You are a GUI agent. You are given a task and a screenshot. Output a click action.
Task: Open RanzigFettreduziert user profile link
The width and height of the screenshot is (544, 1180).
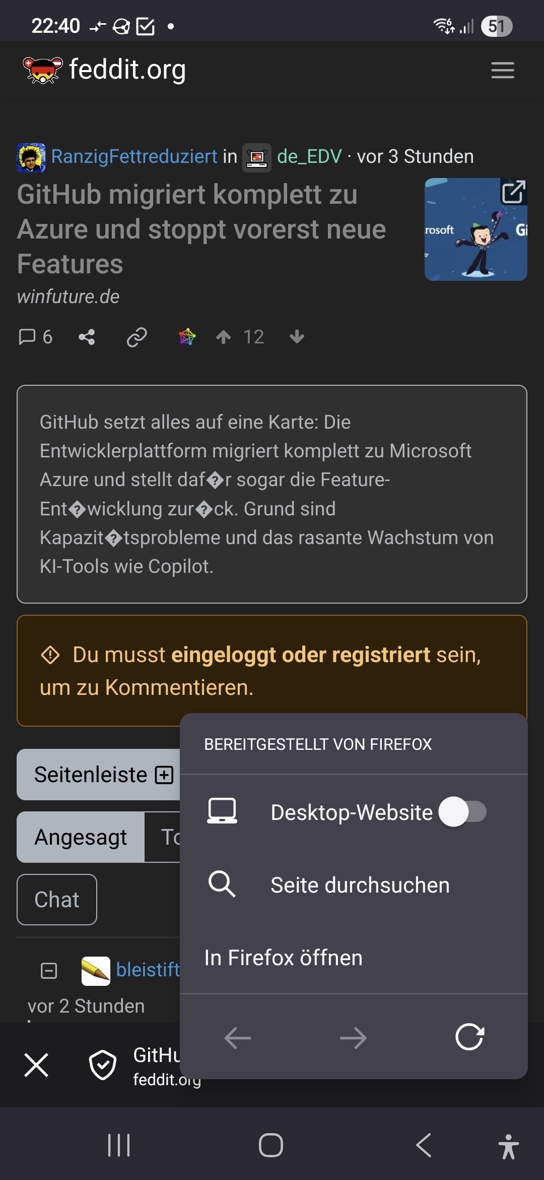pos(134,156)
